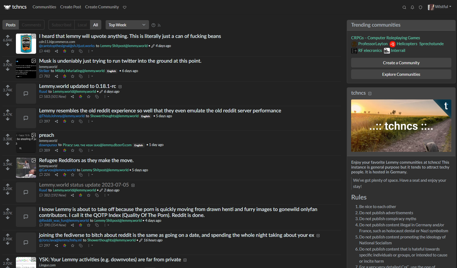This screenshot has height=268, width=457.
Task: Open the Wistful user menu
Action: pos(439,7)
